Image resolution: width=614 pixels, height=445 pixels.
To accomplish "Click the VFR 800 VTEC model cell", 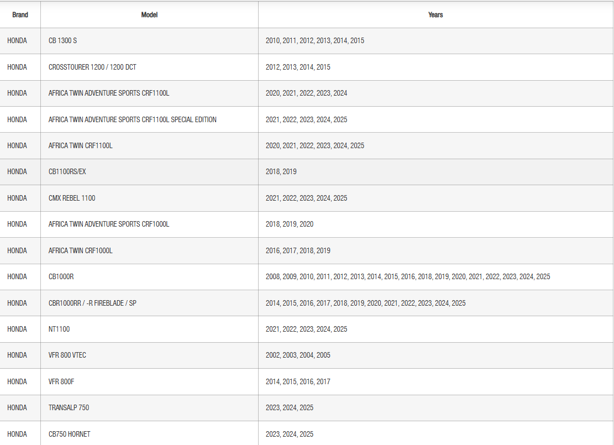I will (67, 355).
